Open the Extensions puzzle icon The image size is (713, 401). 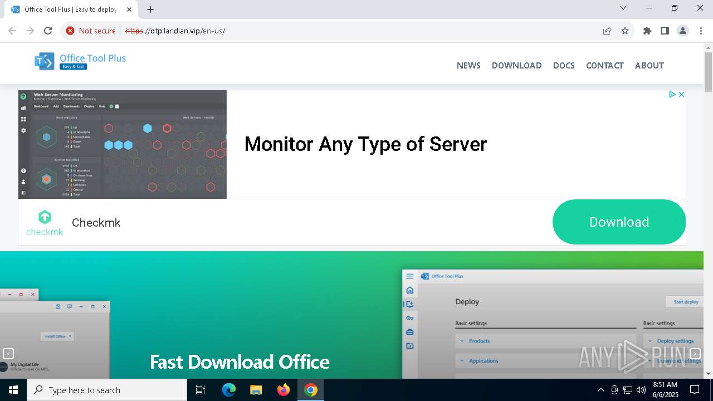tap(647, 31)
